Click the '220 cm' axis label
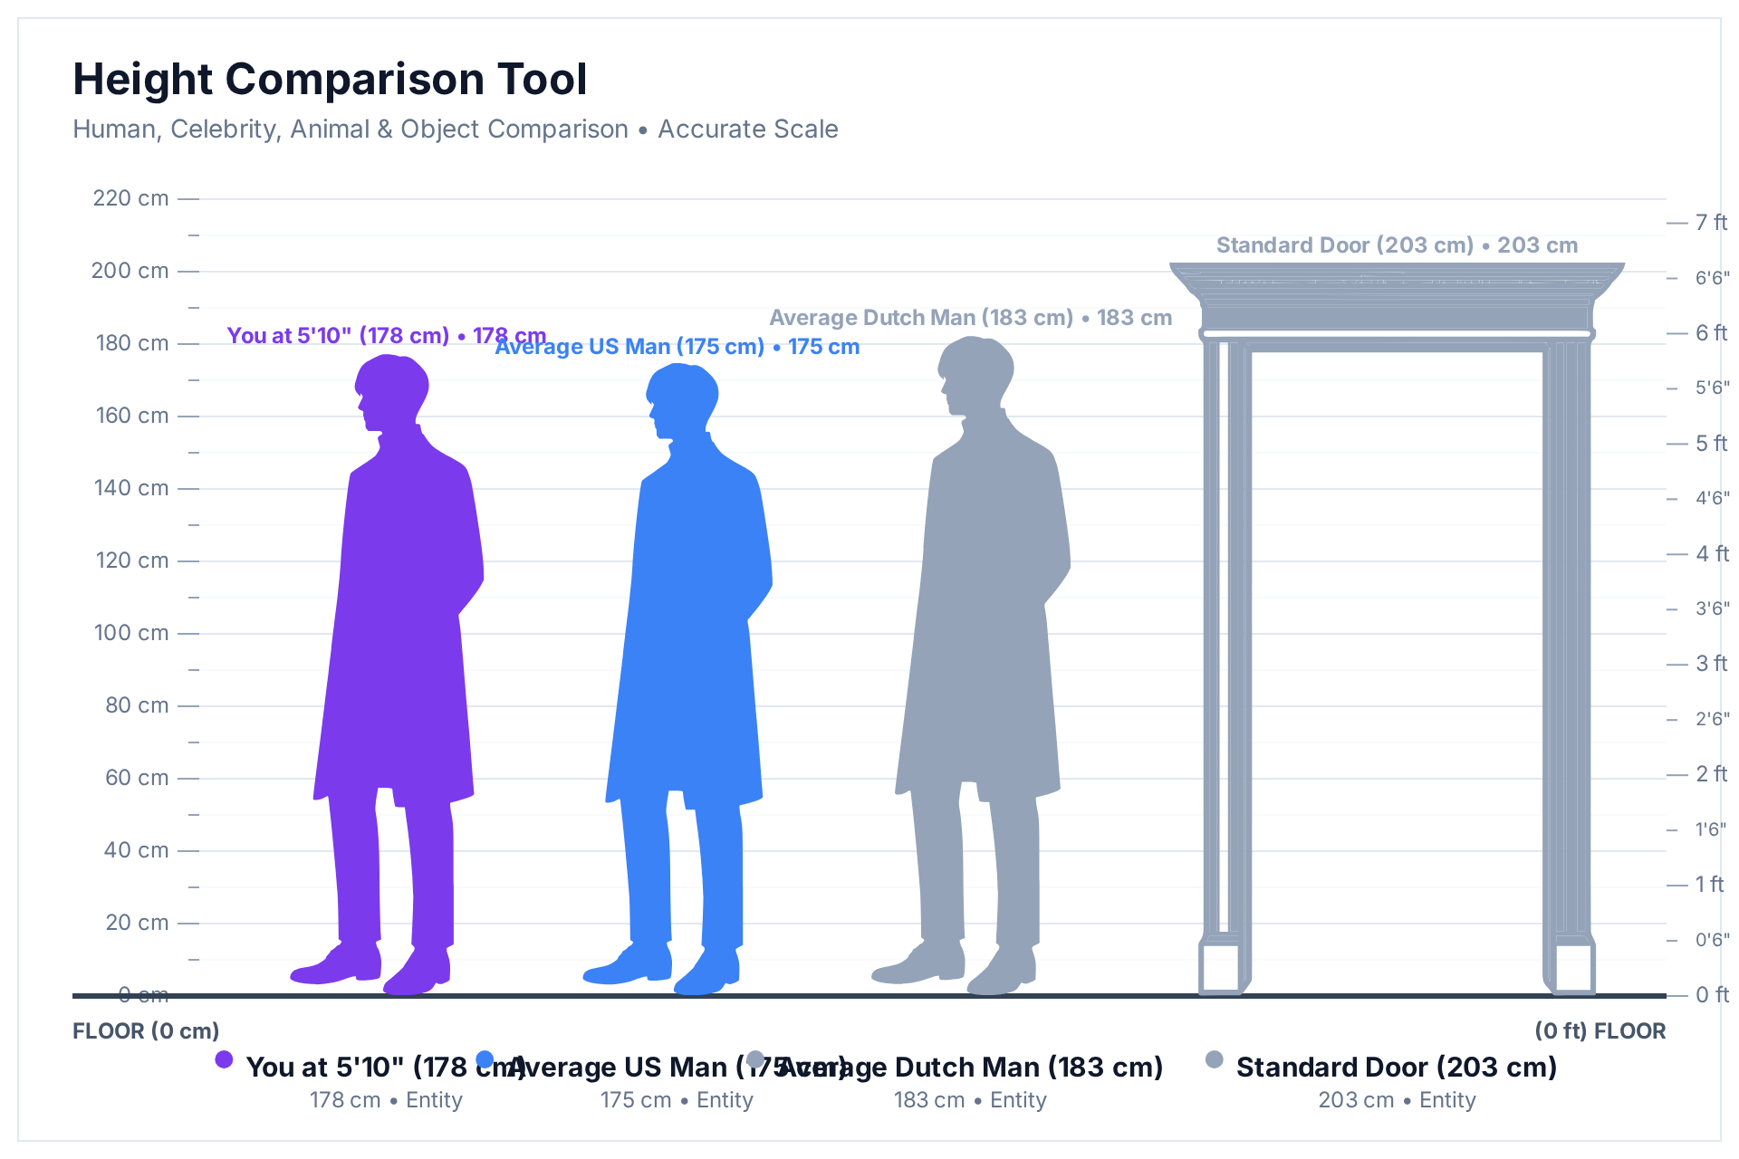Viewport: 1739px width, 1159px height. pyautogui.click(x=130, y=198)
